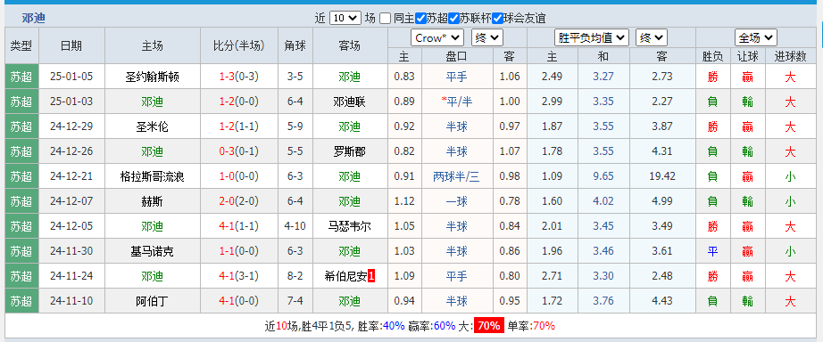
Task: Open away team 希伯尼安 link
Action: (x=345, y=276)
